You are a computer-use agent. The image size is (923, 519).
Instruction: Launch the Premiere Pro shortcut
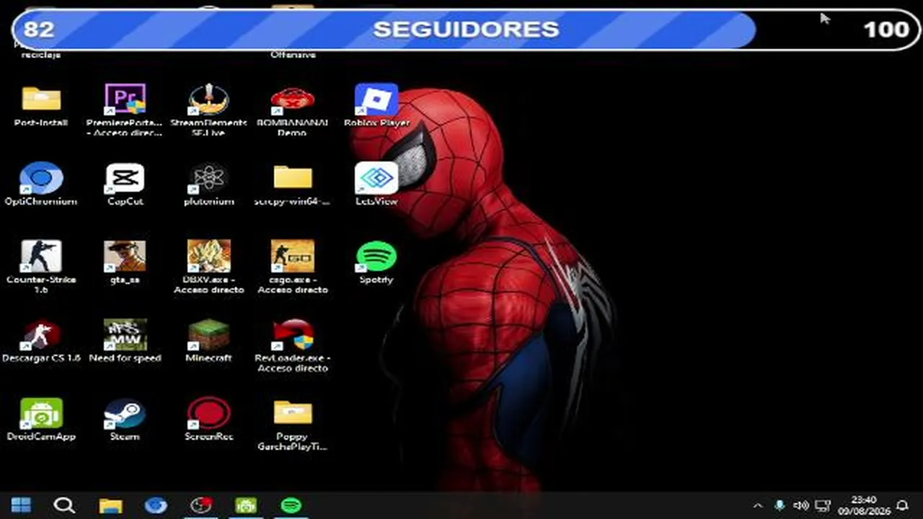click(x=125, y=99)
